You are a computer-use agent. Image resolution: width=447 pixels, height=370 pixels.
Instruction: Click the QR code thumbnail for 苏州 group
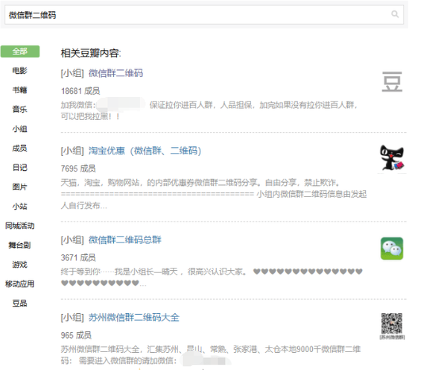[392, 326]
